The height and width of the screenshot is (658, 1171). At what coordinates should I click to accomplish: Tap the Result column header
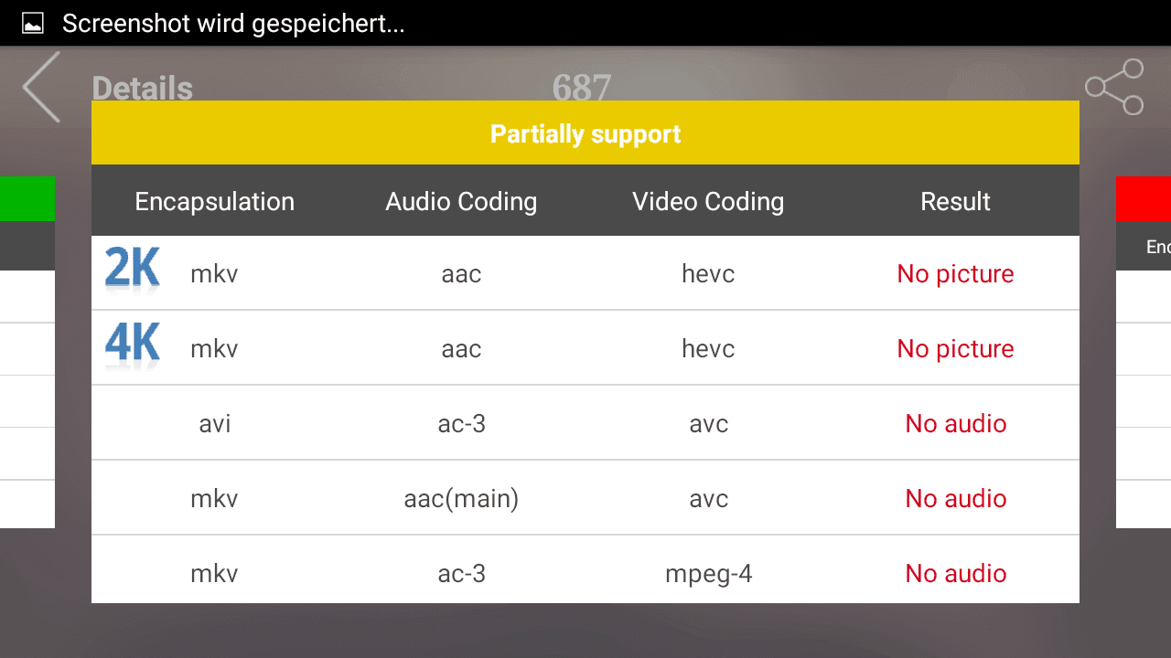click(x=955, y=201)
